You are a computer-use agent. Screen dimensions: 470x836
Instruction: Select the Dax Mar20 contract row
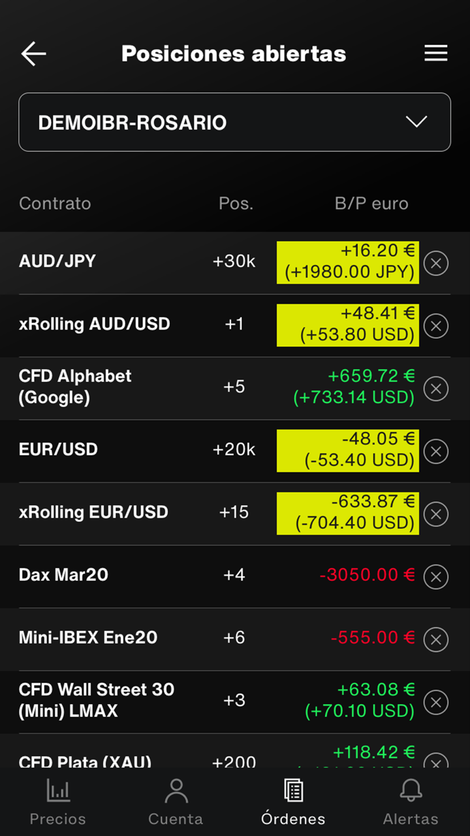click(x=63, y=575)
